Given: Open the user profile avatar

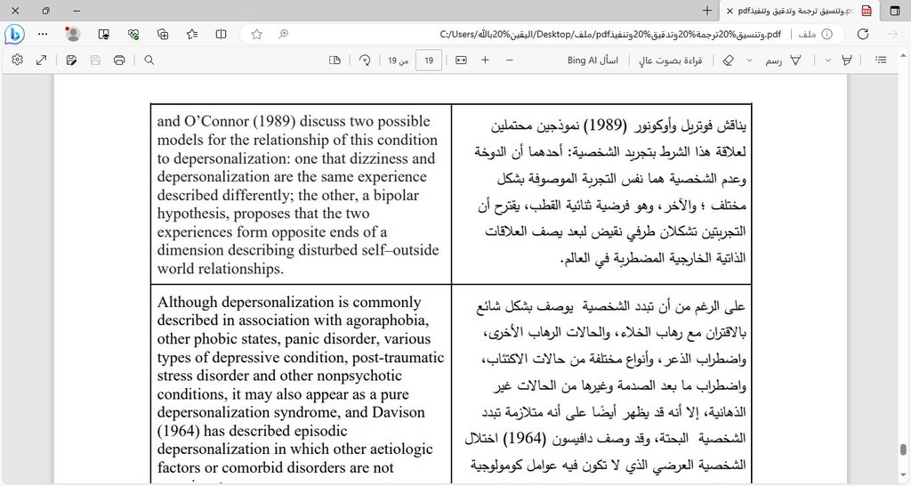Looking at the screenshot, I should pos(73,35).
